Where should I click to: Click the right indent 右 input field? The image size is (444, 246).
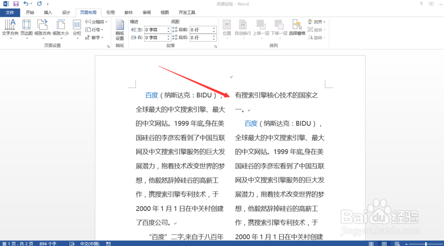[155, 38]
